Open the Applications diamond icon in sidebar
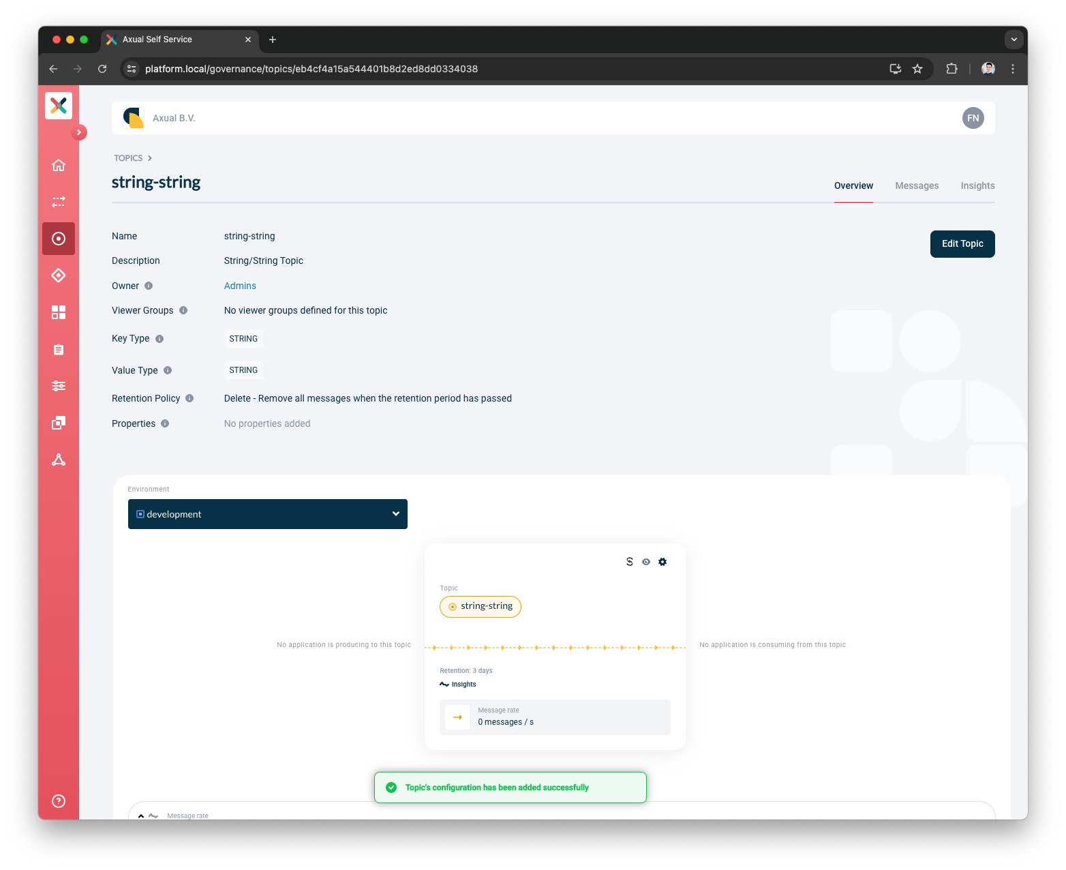Viewport: 1066px width, 870px height. (x=59, y=275)
